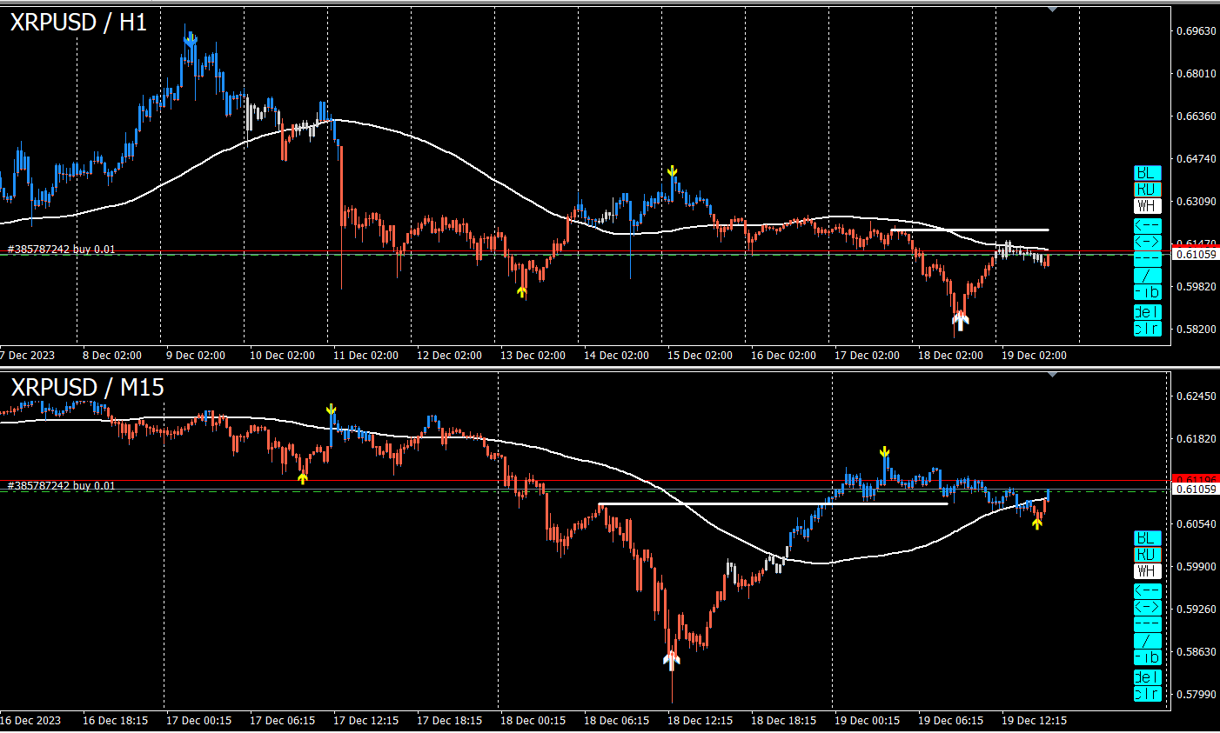Image resolution: width=1220 pixels, height=733 pixels.
Task: Choose the white WH button on H1 chart
Action: coord(1147,206)
